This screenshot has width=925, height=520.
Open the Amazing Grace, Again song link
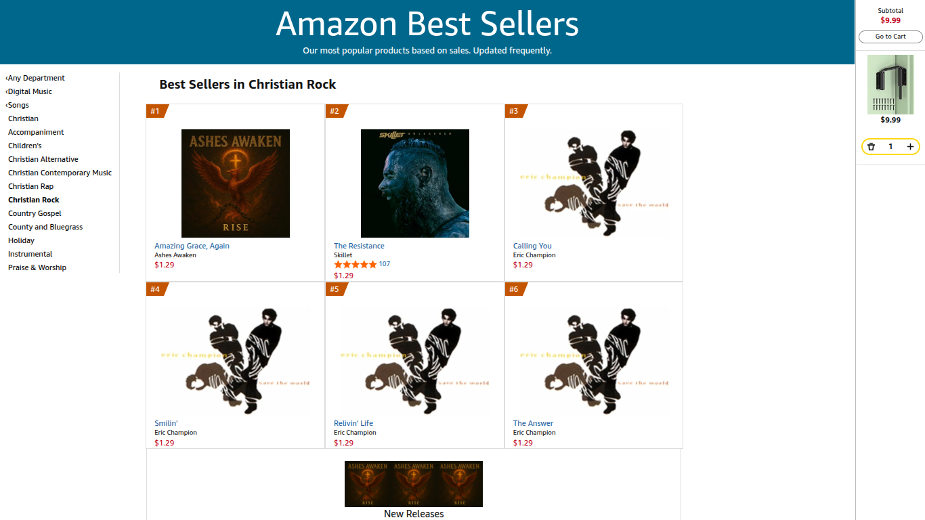click(192, 246)
